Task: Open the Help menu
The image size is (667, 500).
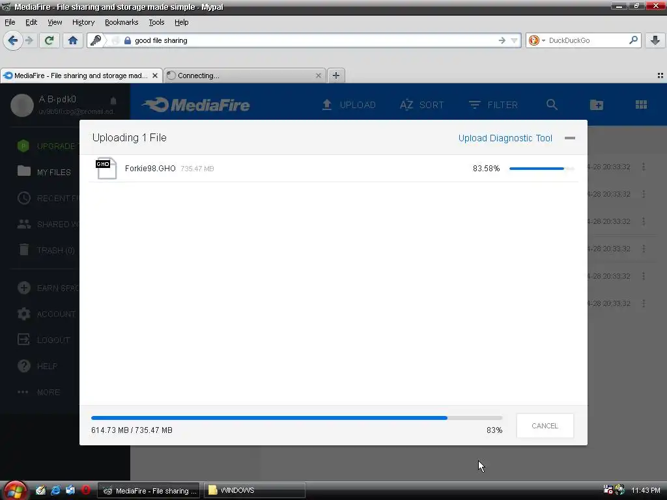Action: (181, 22)
